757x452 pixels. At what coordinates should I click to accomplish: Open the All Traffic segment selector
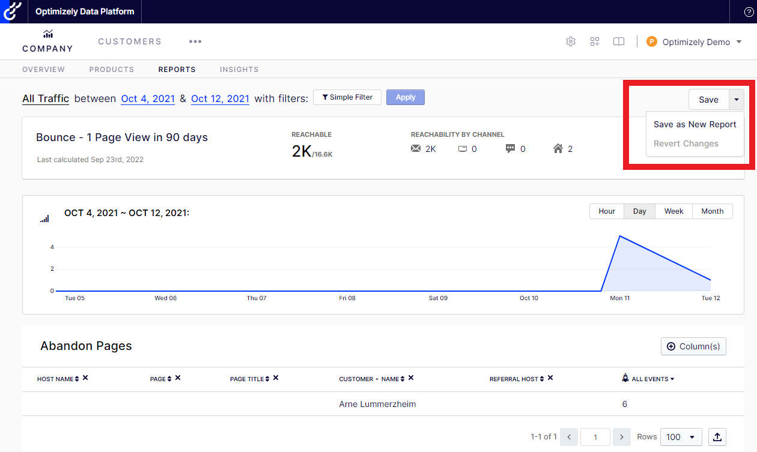46,98
